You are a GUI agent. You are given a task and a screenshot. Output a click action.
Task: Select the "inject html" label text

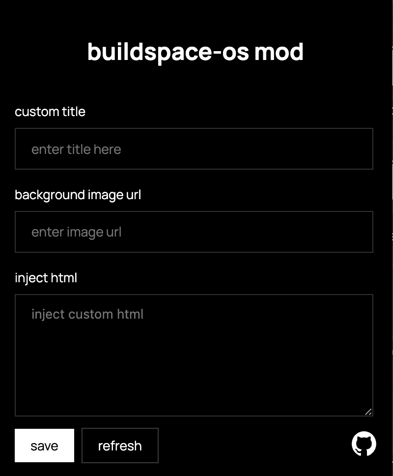(46, 278)
